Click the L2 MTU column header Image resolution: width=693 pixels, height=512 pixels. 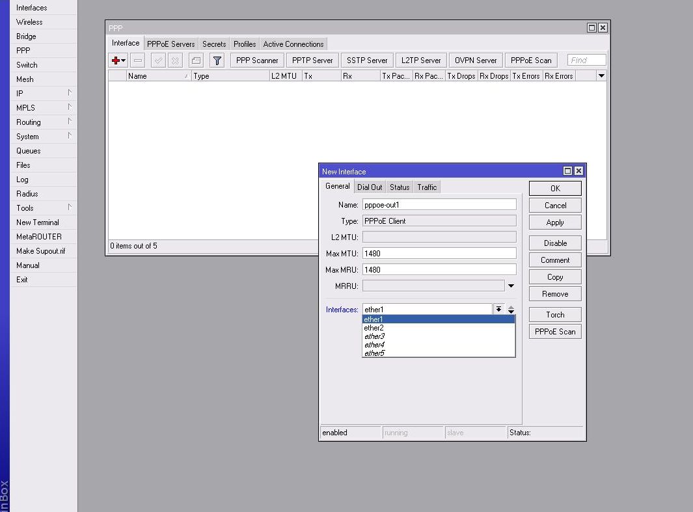286,76
